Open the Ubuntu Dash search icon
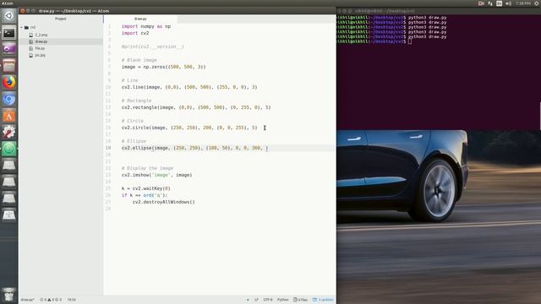 coord(9,16)
